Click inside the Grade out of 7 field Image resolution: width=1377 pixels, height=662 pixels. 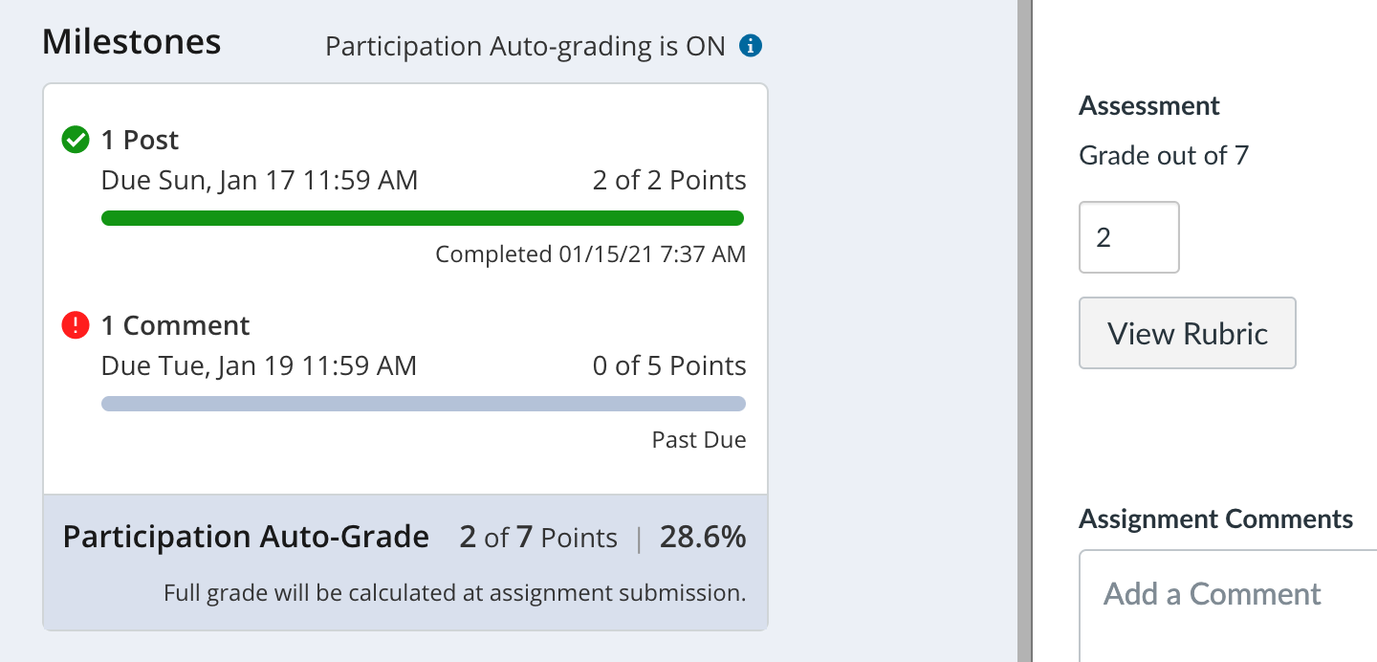point(1128,237)
